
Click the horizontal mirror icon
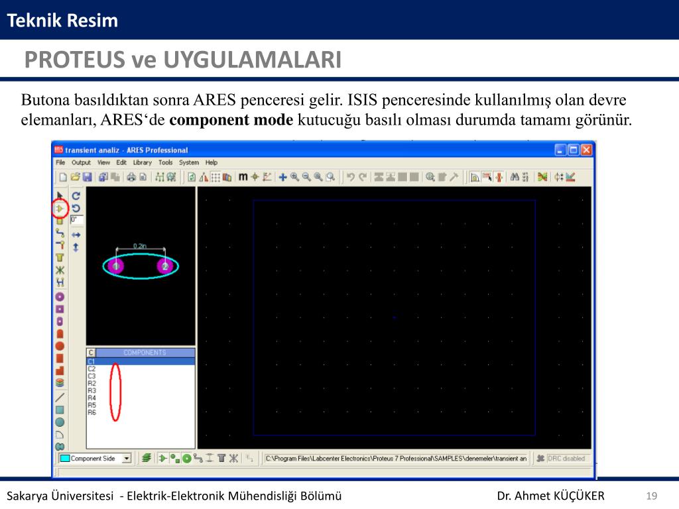[x=76, y=235]
